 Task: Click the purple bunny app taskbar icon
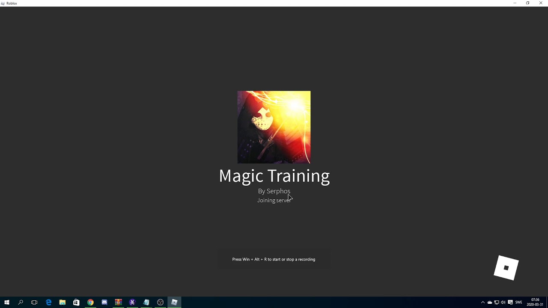[x=132, y=302]
